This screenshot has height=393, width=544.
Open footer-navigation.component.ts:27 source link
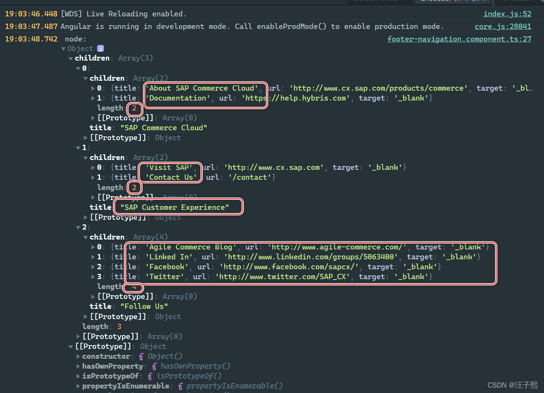pyautogui.click(x=459, y=39)
